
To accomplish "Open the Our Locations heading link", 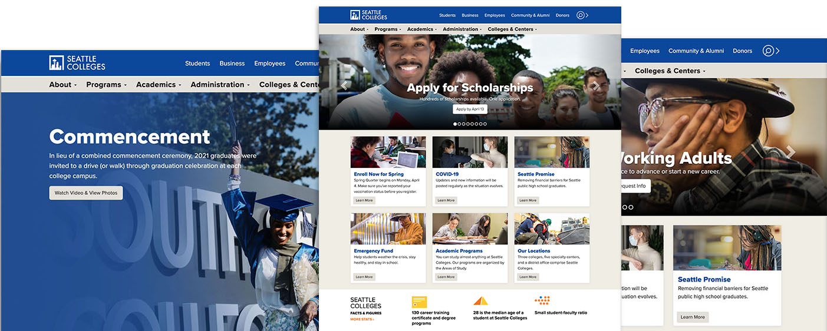I will (x=534, y=251).
